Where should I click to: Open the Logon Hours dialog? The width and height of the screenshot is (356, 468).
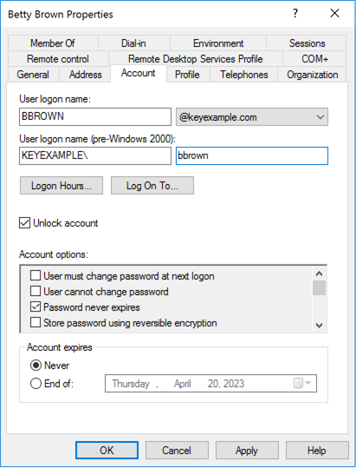(61, 186)
